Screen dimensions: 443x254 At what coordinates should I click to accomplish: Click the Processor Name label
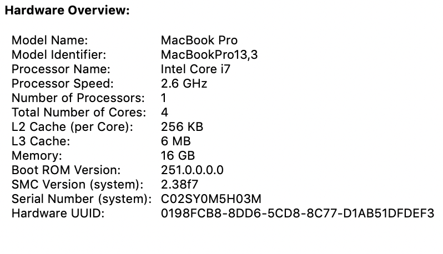[61, 69]
